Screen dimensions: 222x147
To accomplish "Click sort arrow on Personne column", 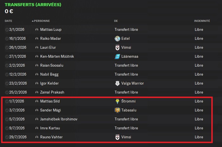I will click(32, 21).
